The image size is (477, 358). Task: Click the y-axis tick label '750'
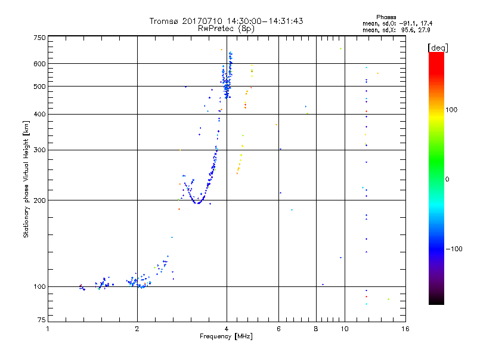[x=39, y=38]
